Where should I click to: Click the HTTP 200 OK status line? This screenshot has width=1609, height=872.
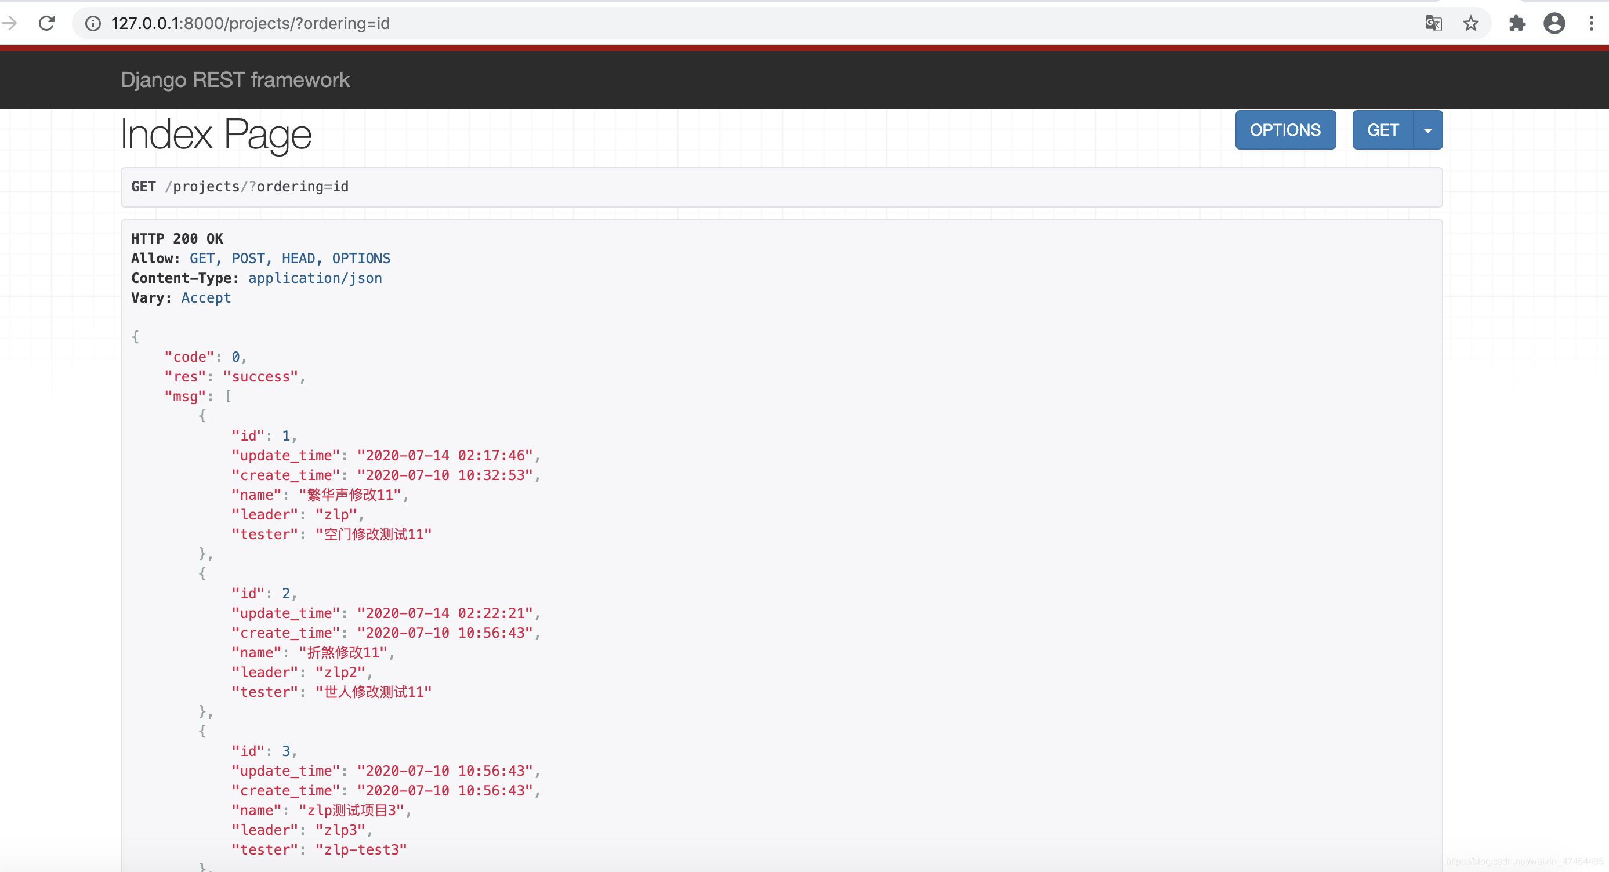pyautogui.click(x=177, y=238)
